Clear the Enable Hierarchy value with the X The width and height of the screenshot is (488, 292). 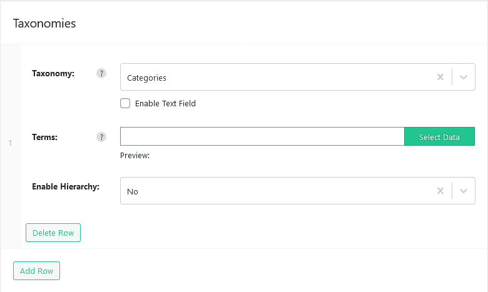coord(440,191)
